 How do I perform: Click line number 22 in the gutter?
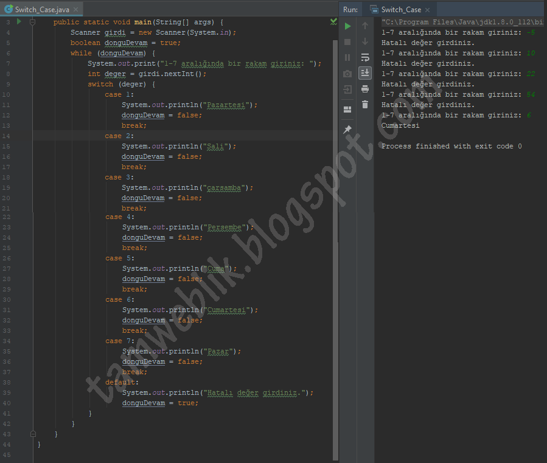point(6,217)
